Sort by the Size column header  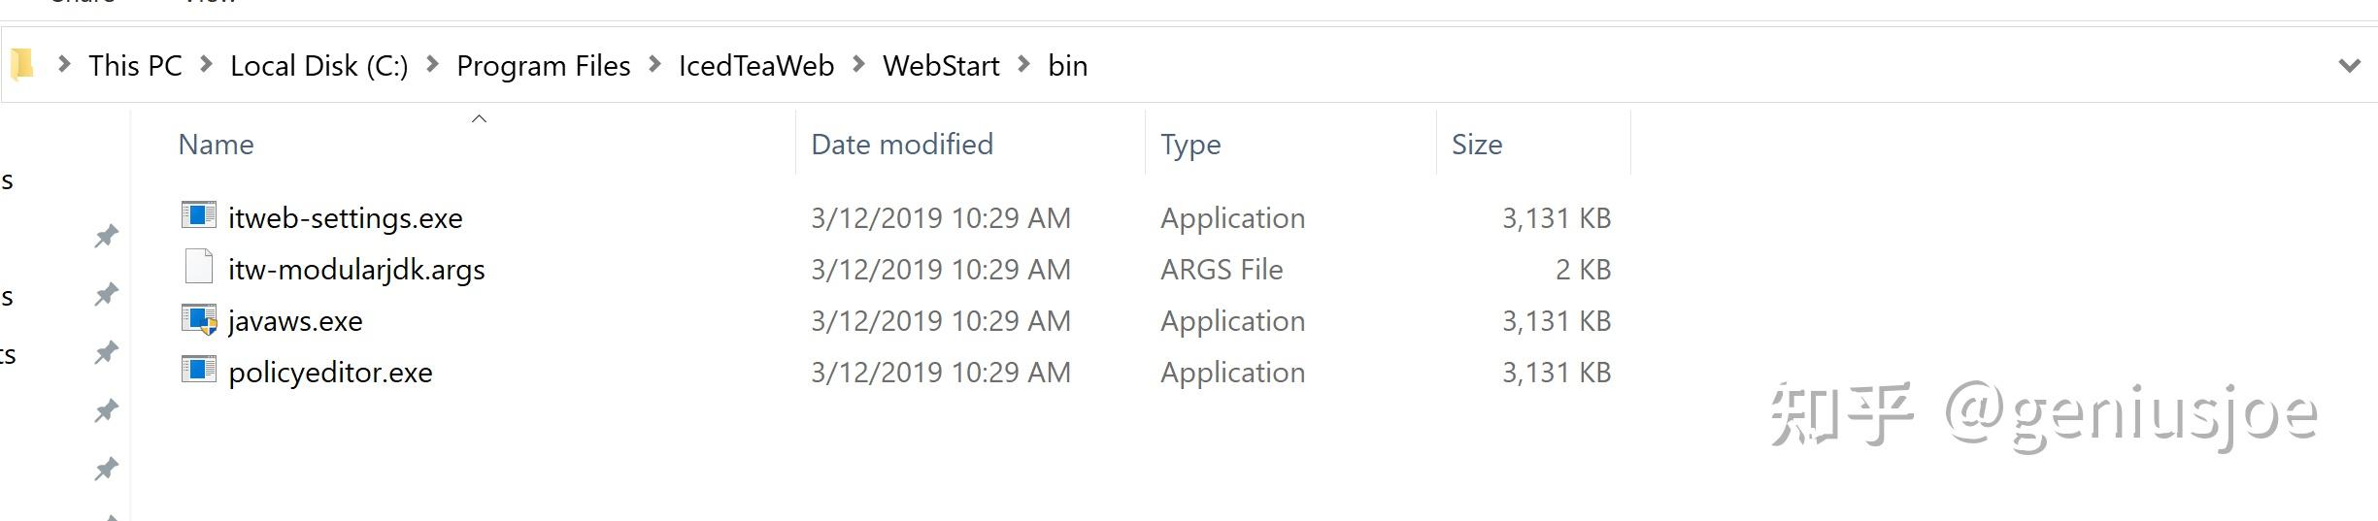pyautogui.click(x=1476, y=145)
